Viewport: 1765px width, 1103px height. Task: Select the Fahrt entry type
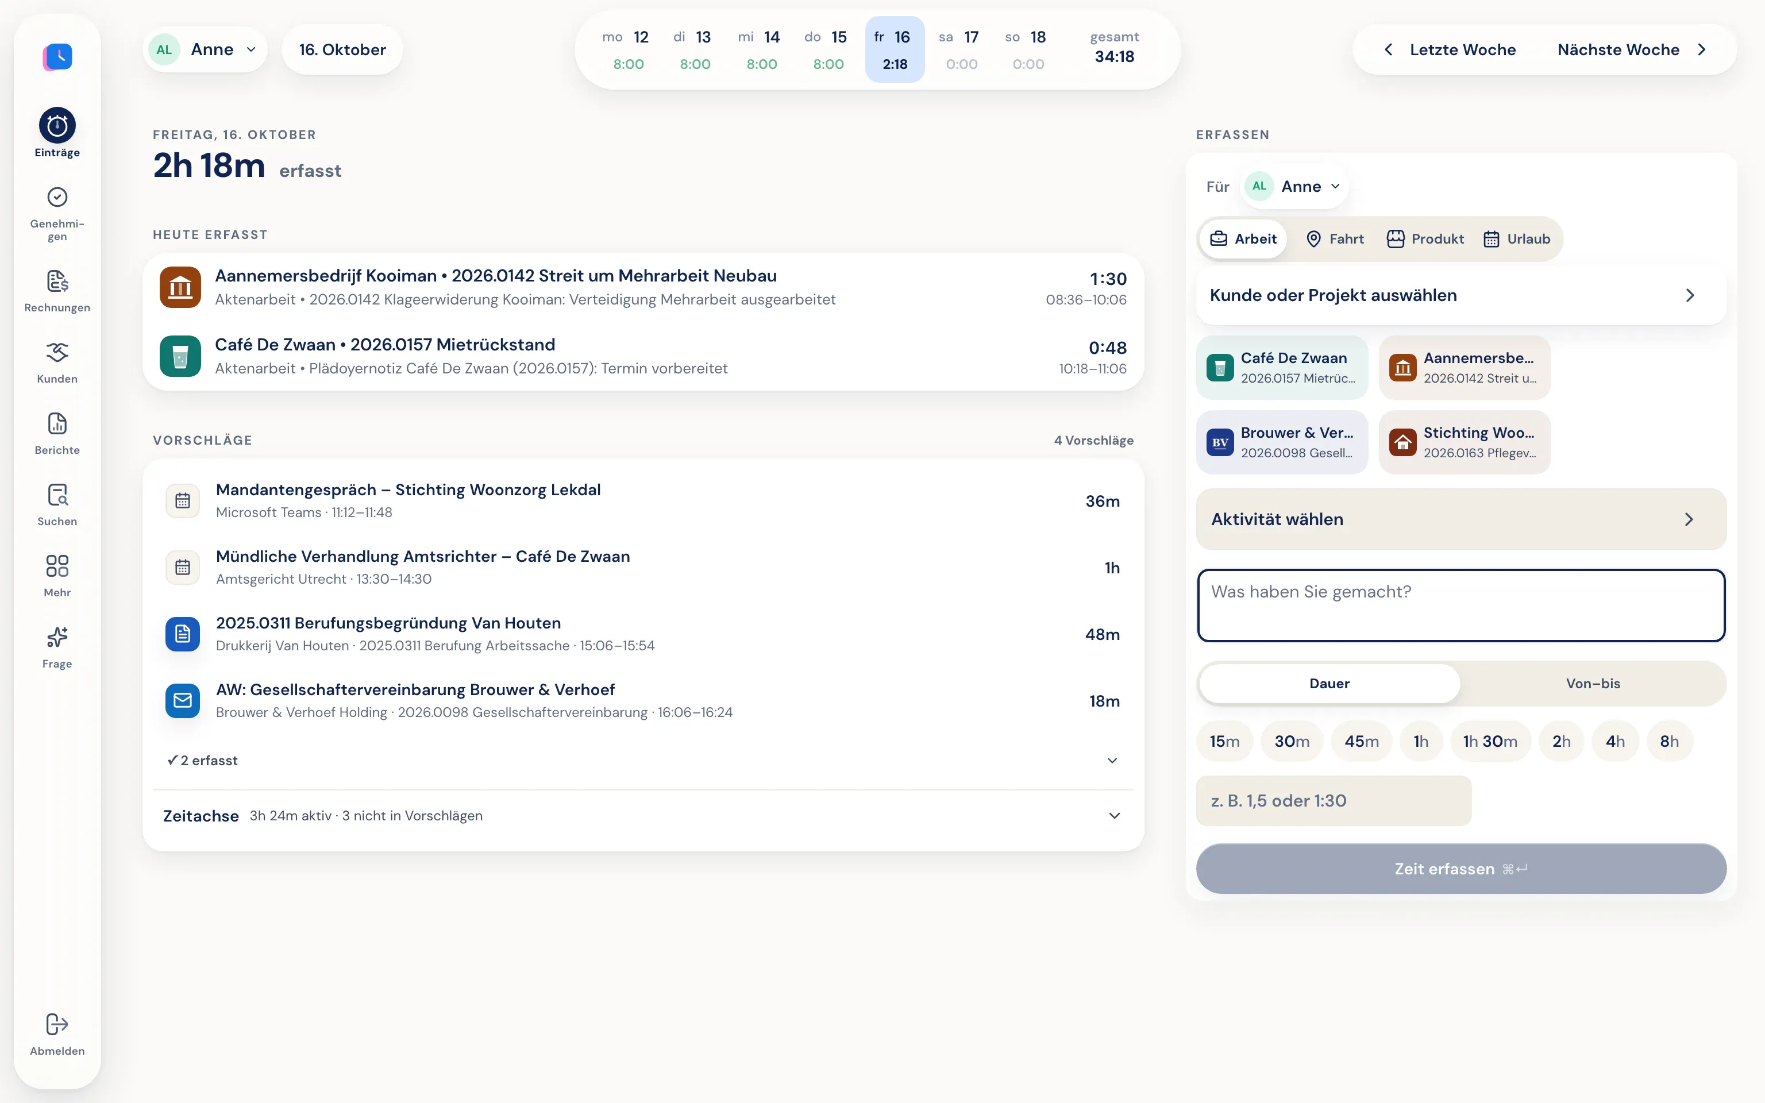[1335, 238]
